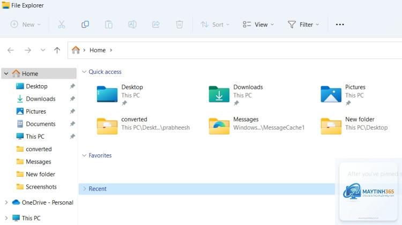Click the 'This PC\Deskt...\prabheesh' path text

(155, 127)
